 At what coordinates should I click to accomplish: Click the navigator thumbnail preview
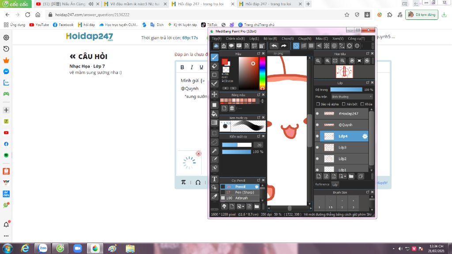pos(344,72)
